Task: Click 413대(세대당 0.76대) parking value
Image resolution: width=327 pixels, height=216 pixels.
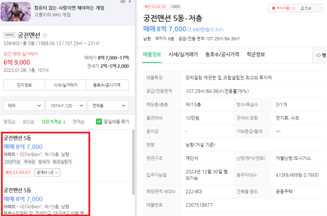Action: (x=297, y=175)
